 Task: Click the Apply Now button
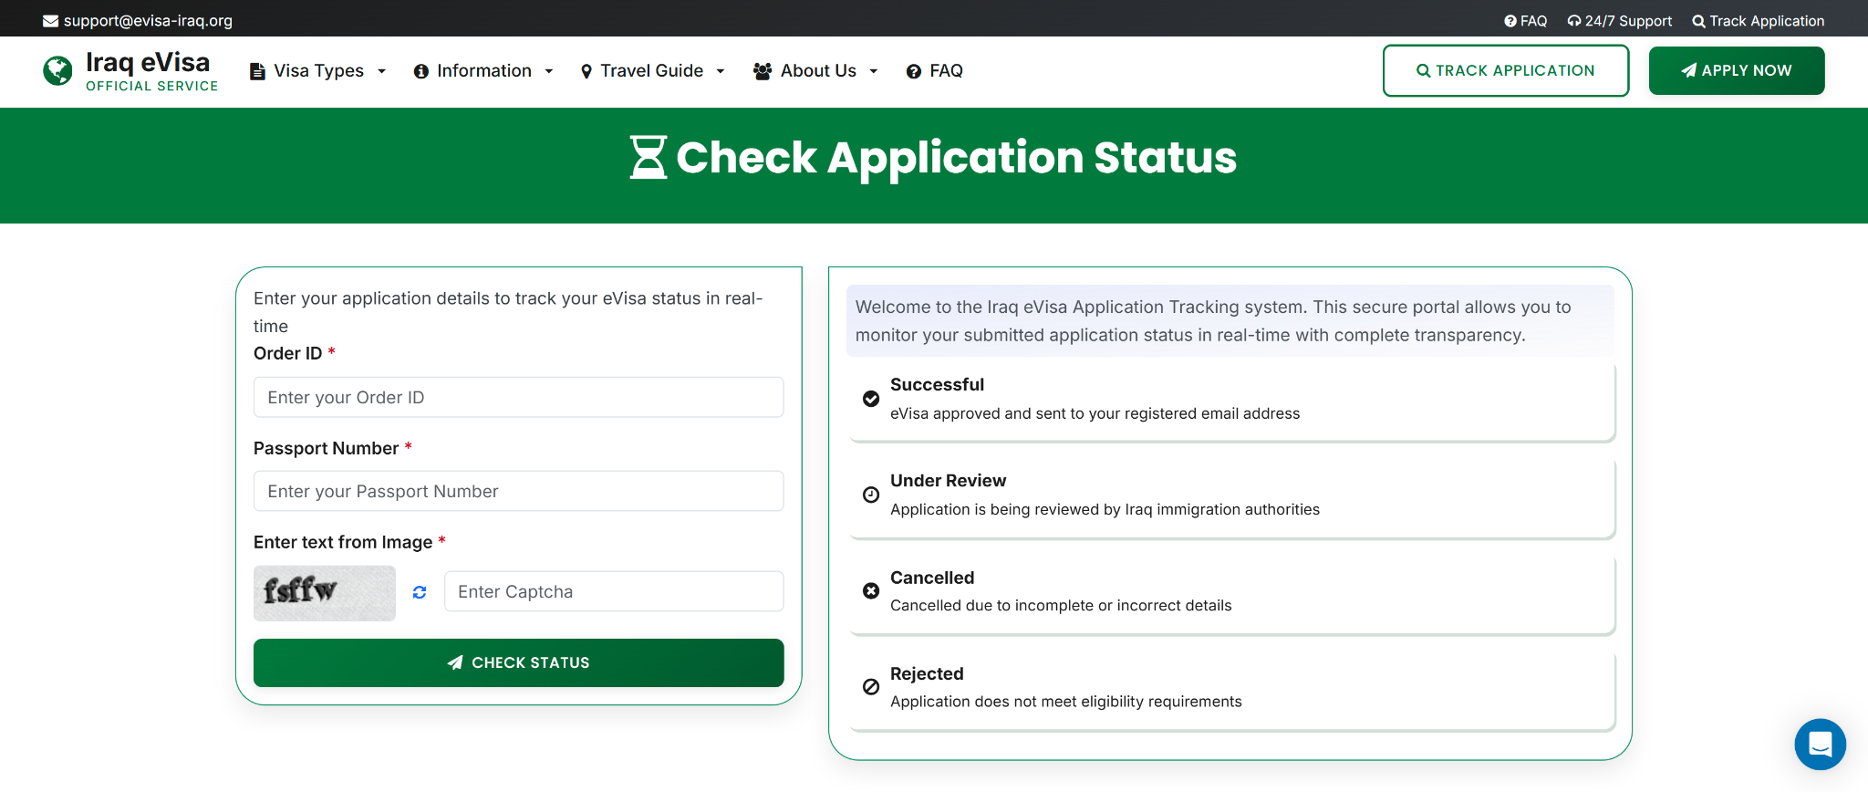point(1736,71)
